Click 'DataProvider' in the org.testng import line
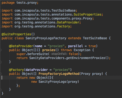 point(68,22)
